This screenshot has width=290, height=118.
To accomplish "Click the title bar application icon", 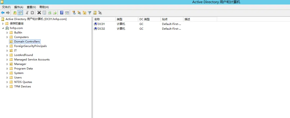I will tap(2, 2).
